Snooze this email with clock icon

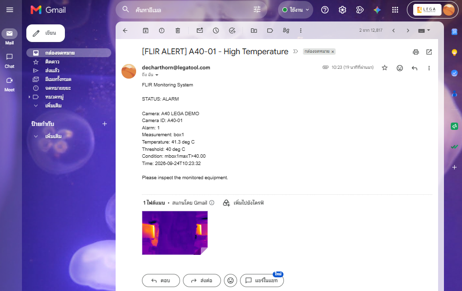coord(216,30)
